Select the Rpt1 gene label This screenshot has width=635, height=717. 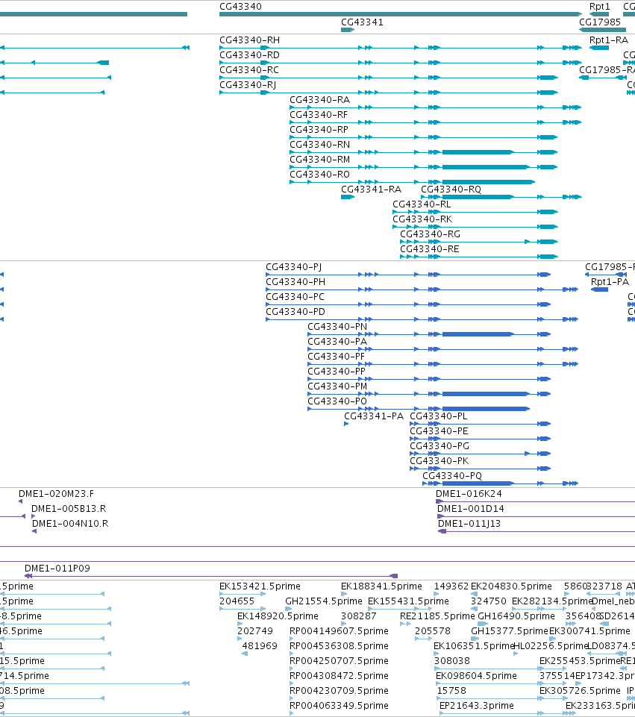coord(599,7)
